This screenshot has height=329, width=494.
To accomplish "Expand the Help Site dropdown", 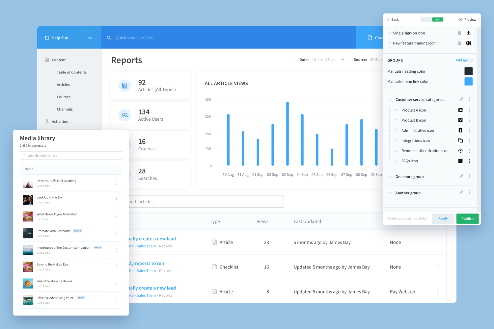I will 90,38.
